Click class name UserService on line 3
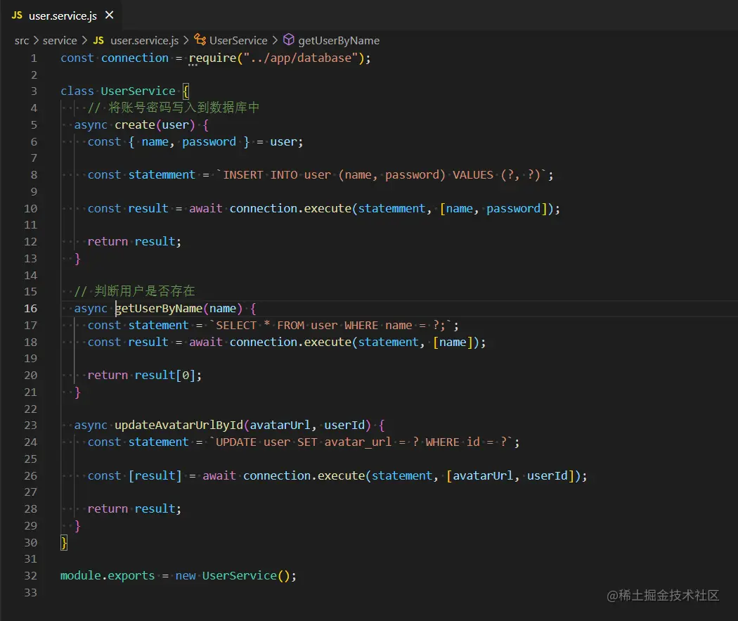Image resolution: width=738 pixels, height=621 pixels. tap(138, 91)
